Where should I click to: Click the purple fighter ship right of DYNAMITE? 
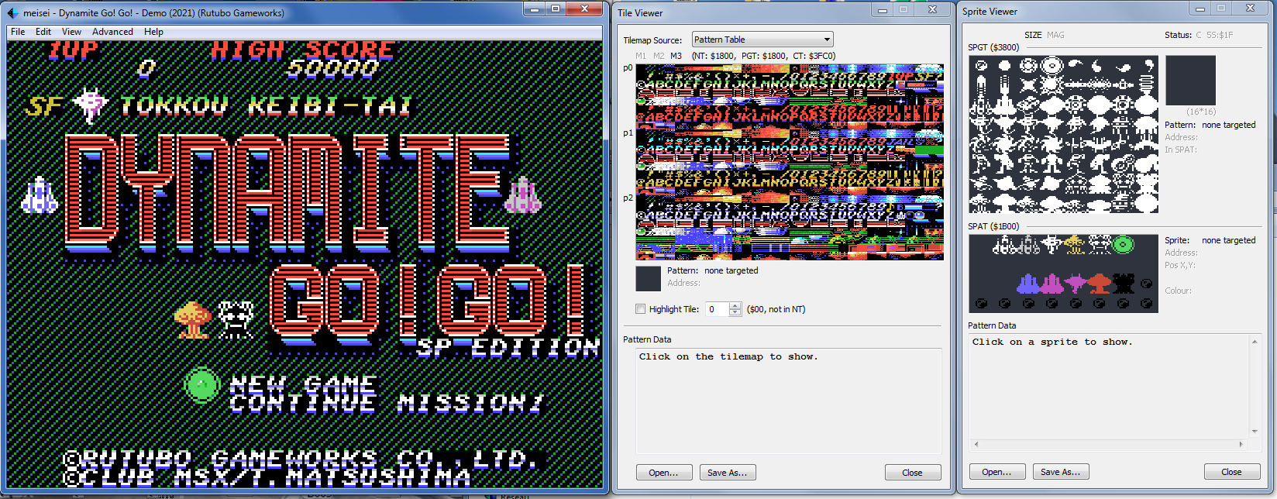point(522,196)
